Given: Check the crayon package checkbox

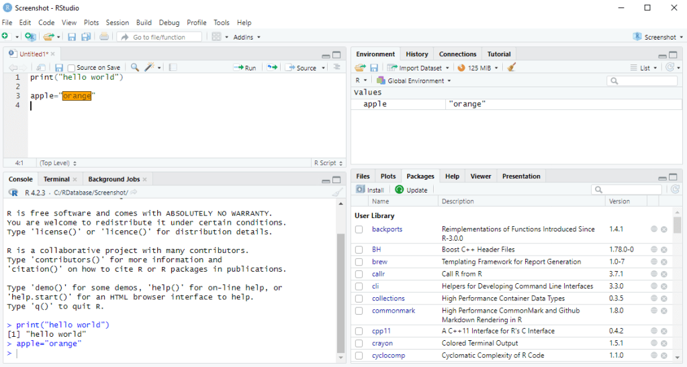Looking at the screenshot, I should 359,344.
